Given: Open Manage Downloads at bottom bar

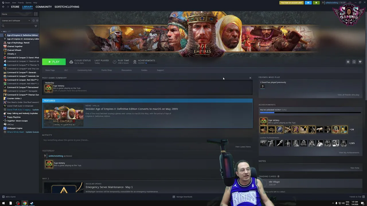Looking at the screenshot, I should point(182,197).
